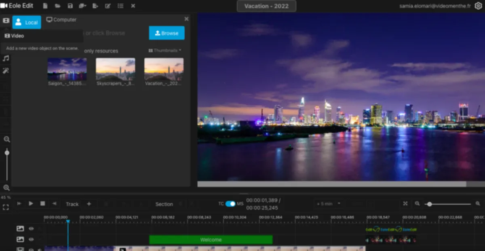Save the project with floppy disk icon
485x251 pixels.
(70, 6)
